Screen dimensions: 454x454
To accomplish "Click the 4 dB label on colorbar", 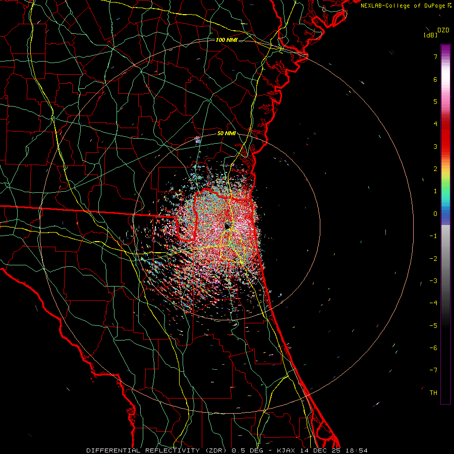I will 435,124.
